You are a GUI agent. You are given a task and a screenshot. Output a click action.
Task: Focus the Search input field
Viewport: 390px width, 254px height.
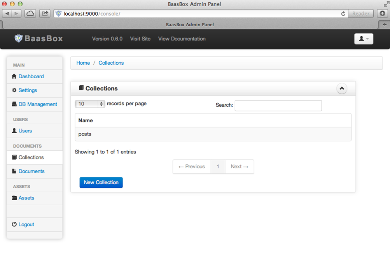(x=278, y=106)
